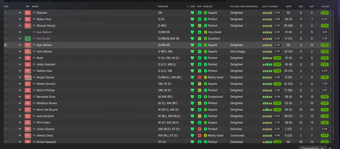340x149 pixels.
Task: Open the Competitions dropdown
Action: pos(312,148)
